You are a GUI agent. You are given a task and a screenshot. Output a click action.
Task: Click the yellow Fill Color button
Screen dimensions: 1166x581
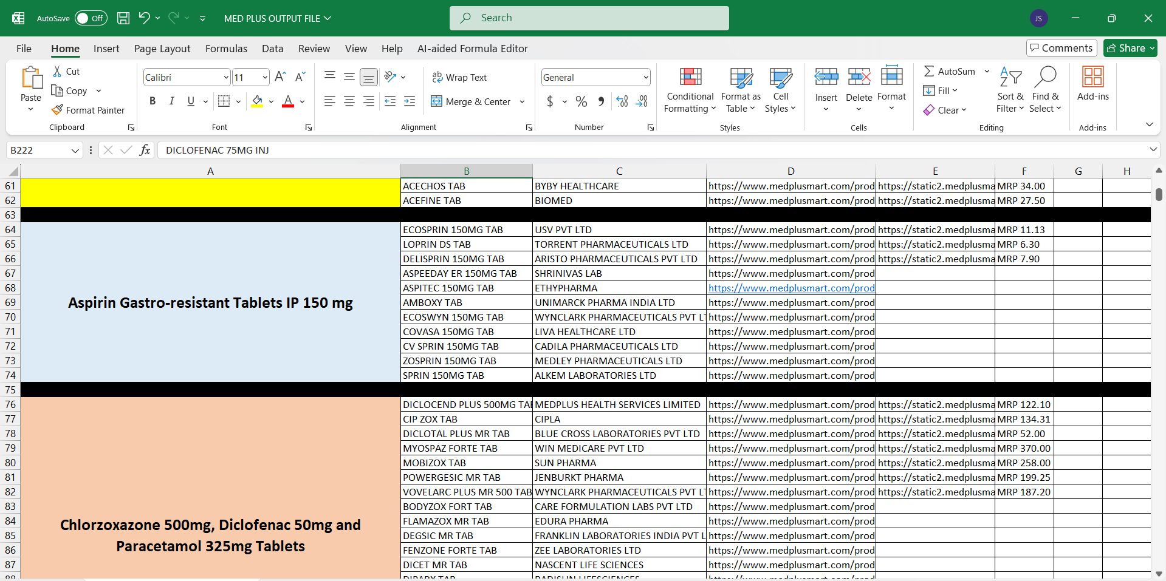[x=257, y=101]
